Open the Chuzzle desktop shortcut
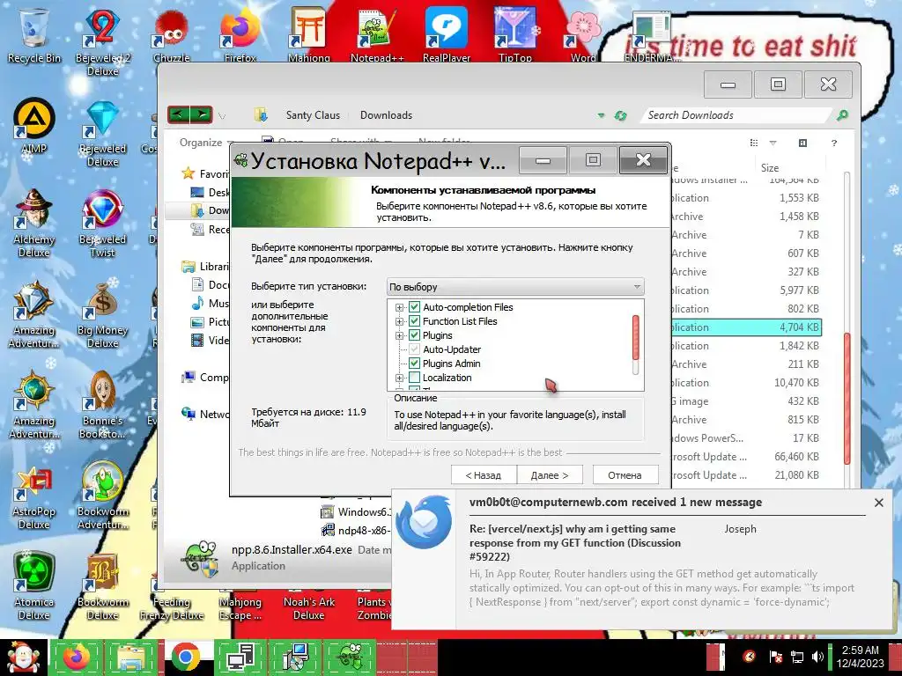The width and height of the screenshot is (902, 676). [x=172, y=34]
